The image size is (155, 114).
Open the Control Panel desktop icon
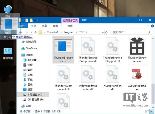coord(8,51)
